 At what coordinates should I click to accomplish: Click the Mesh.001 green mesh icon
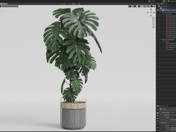165,14
